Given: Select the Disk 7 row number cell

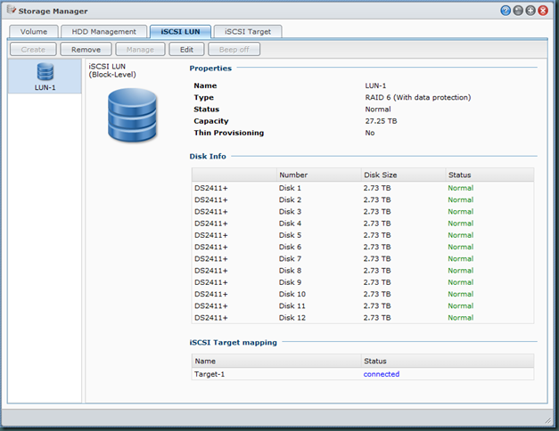Looking at the screenshot, I should coord(290,258).
